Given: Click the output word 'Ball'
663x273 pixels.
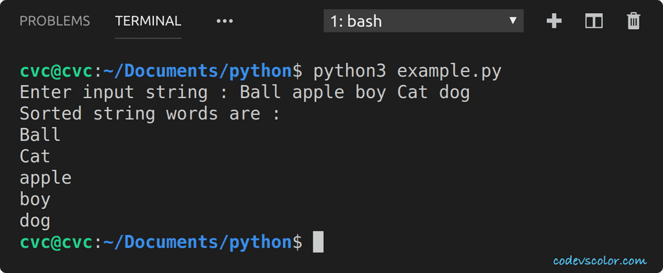Looking at the screenshot, I should tap(40, 135).
